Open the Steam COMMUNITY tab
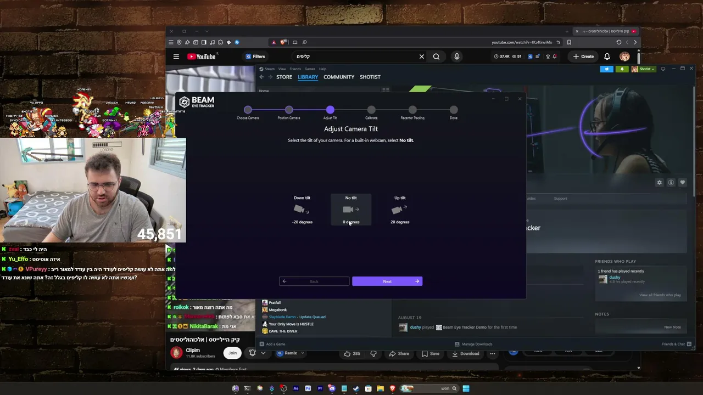 (x=339, y=77)
